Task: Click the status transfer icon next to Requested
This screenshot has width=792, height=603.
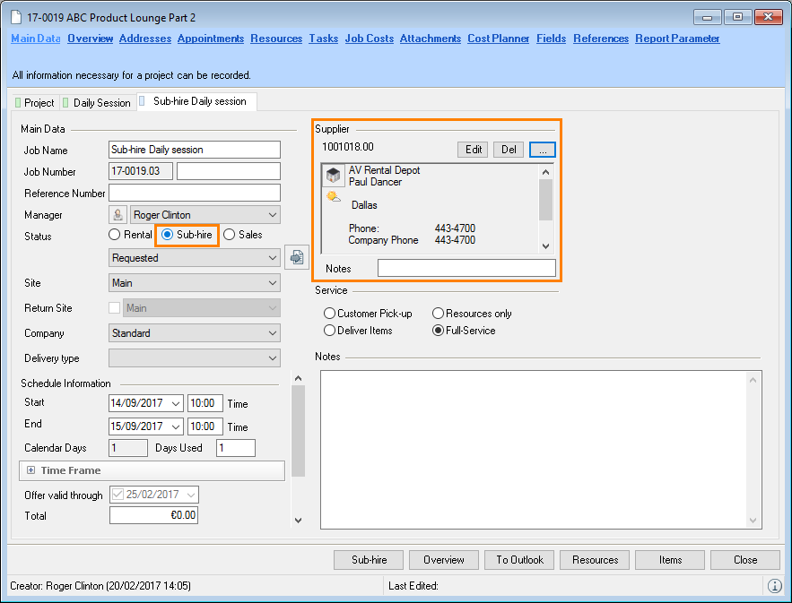Action: point(296,257)
